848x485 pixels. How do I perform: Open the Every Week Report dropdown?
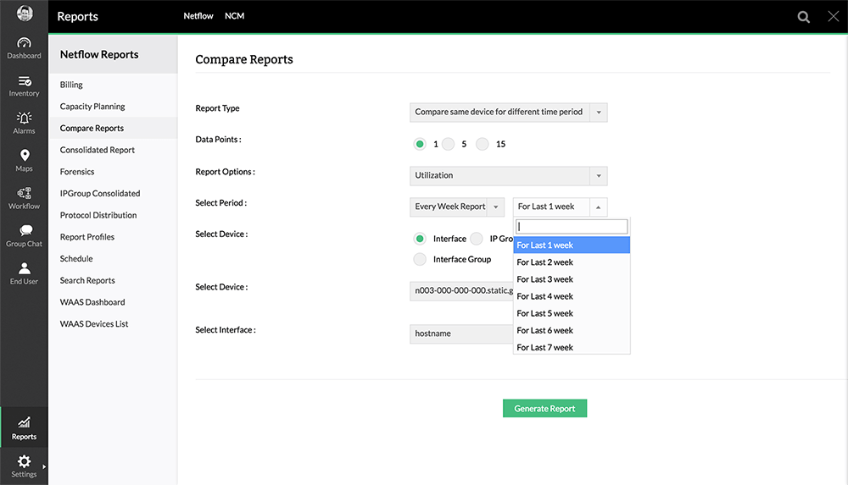457,207
